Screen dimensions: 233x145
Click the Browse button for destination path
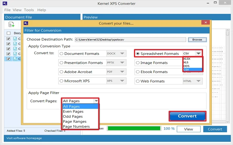pyautogui.click(x=197, y=40)
